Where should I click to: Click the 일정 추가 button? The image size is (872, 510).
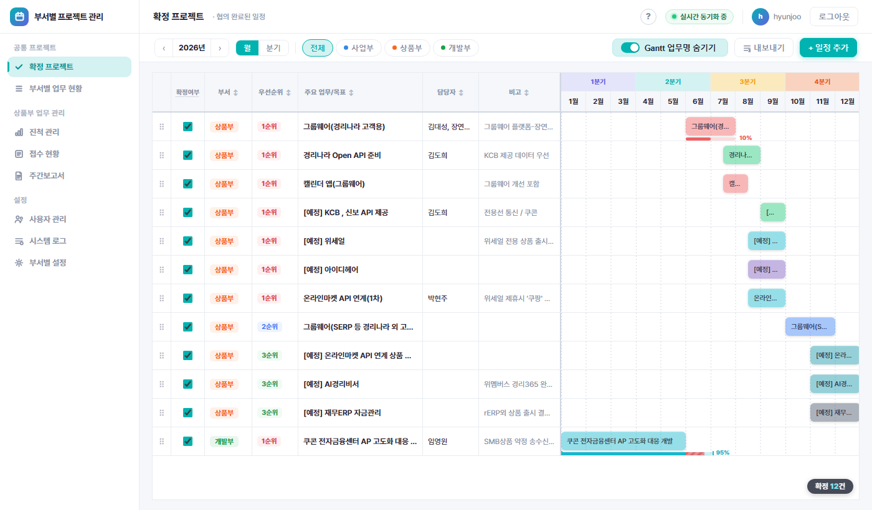[828, 48]
